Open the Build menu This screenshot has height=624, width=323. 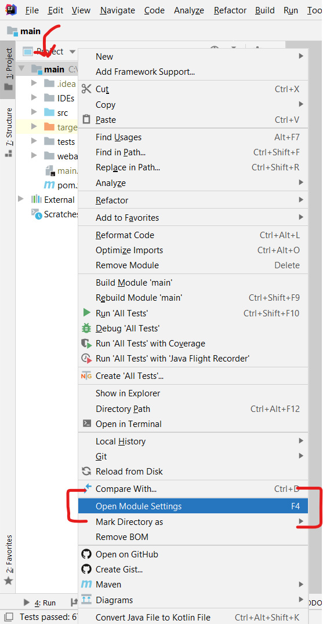[265, 10]
